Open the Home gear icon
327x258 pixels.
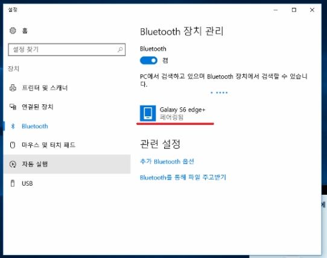[13, 31]
